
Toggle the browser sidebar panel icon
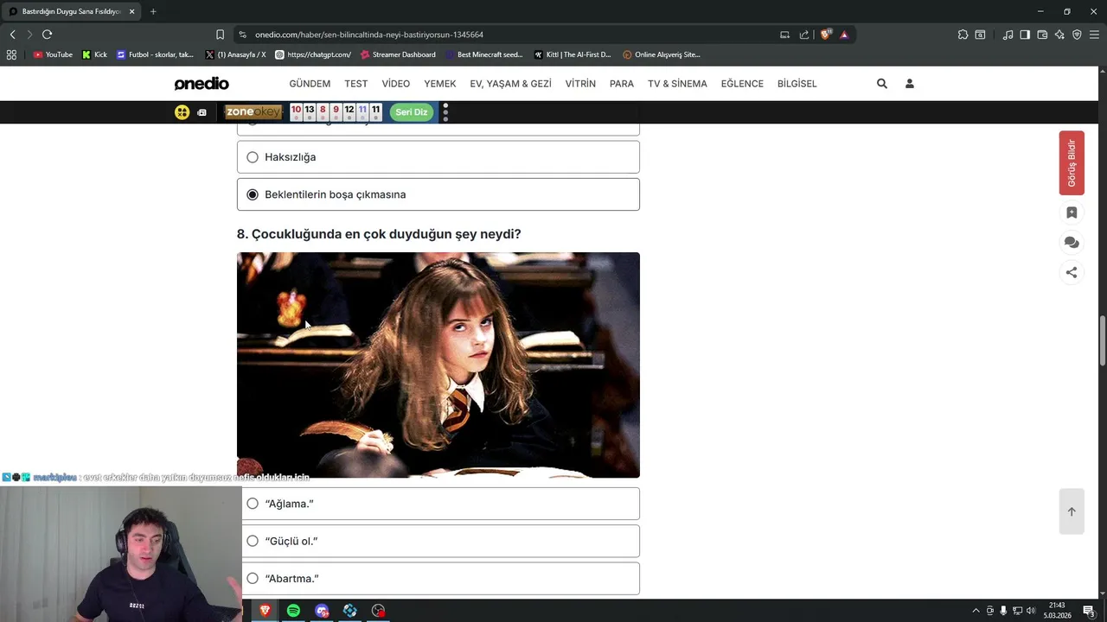pos(1025,35)
